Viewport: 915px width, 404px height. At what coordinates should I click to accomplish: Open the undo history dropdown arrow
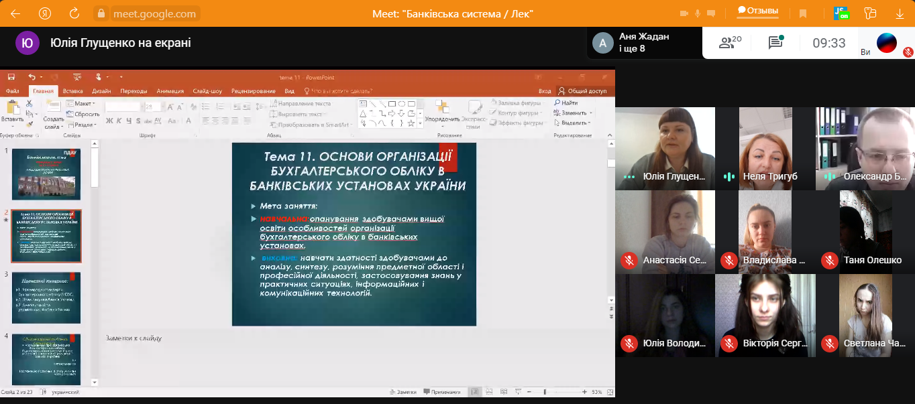pos(41,77)
